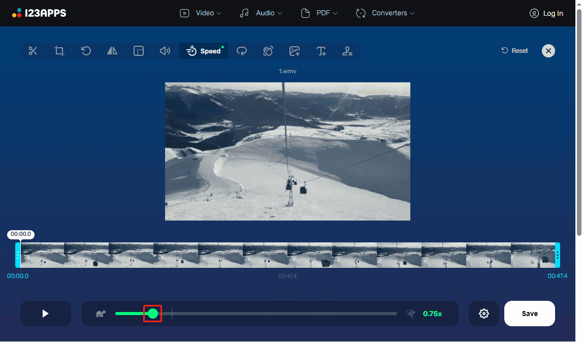Click the speed slider's green handle
This screenshot has height=342, width=583.
(x=153, y=314)
